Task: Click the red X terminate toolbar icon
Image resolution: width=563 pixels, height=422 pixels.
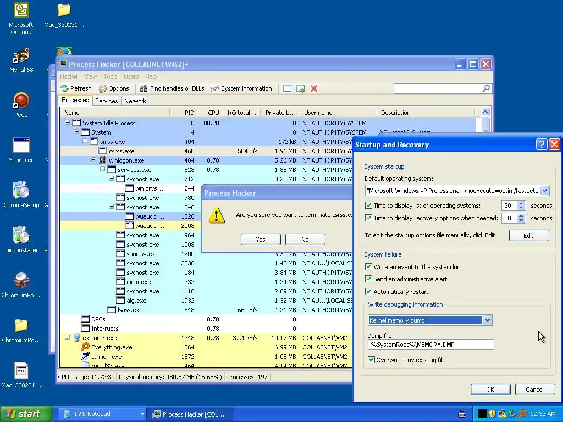Action: (x=314, y=88)
